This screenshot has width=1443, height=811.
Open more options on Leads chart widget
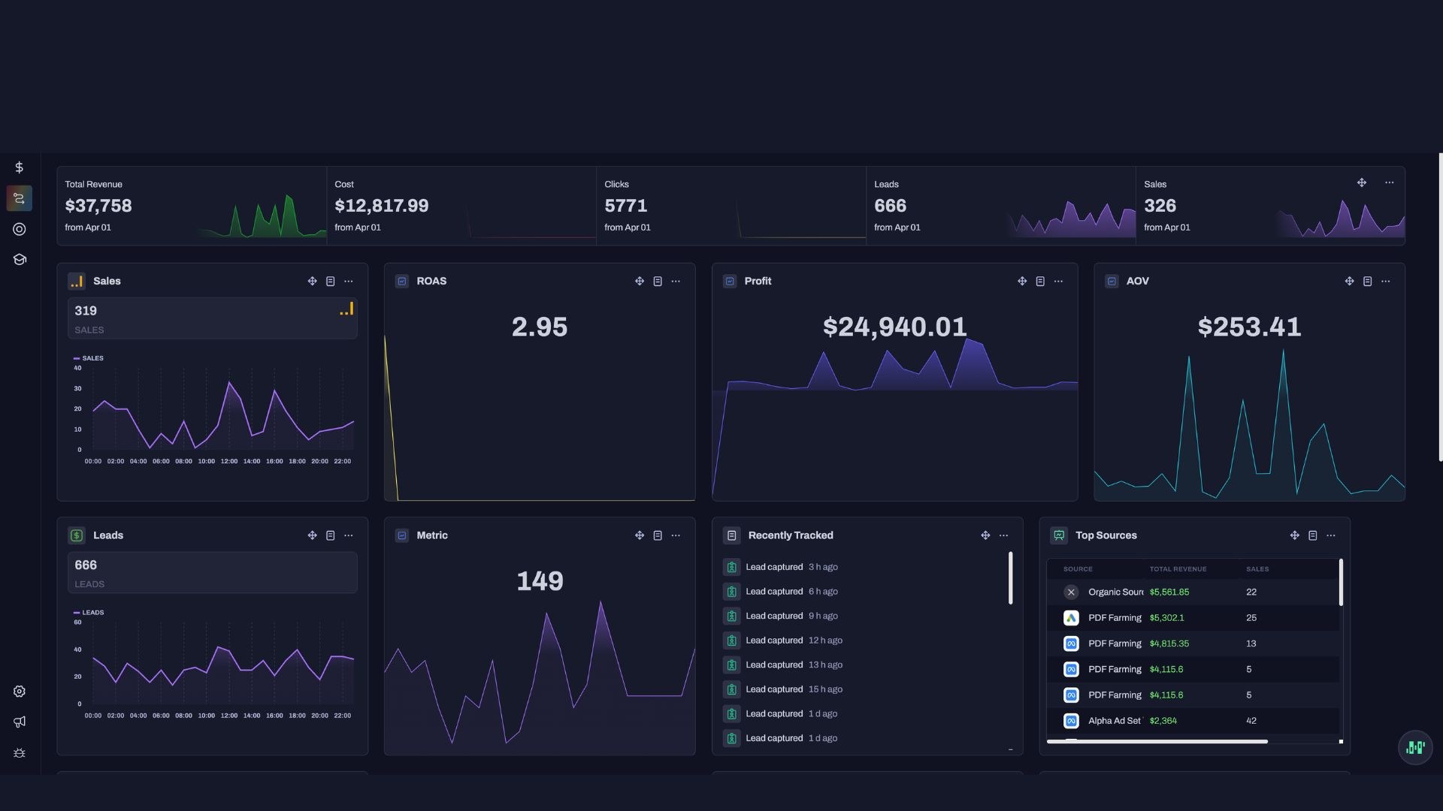(x=348, y=535)
